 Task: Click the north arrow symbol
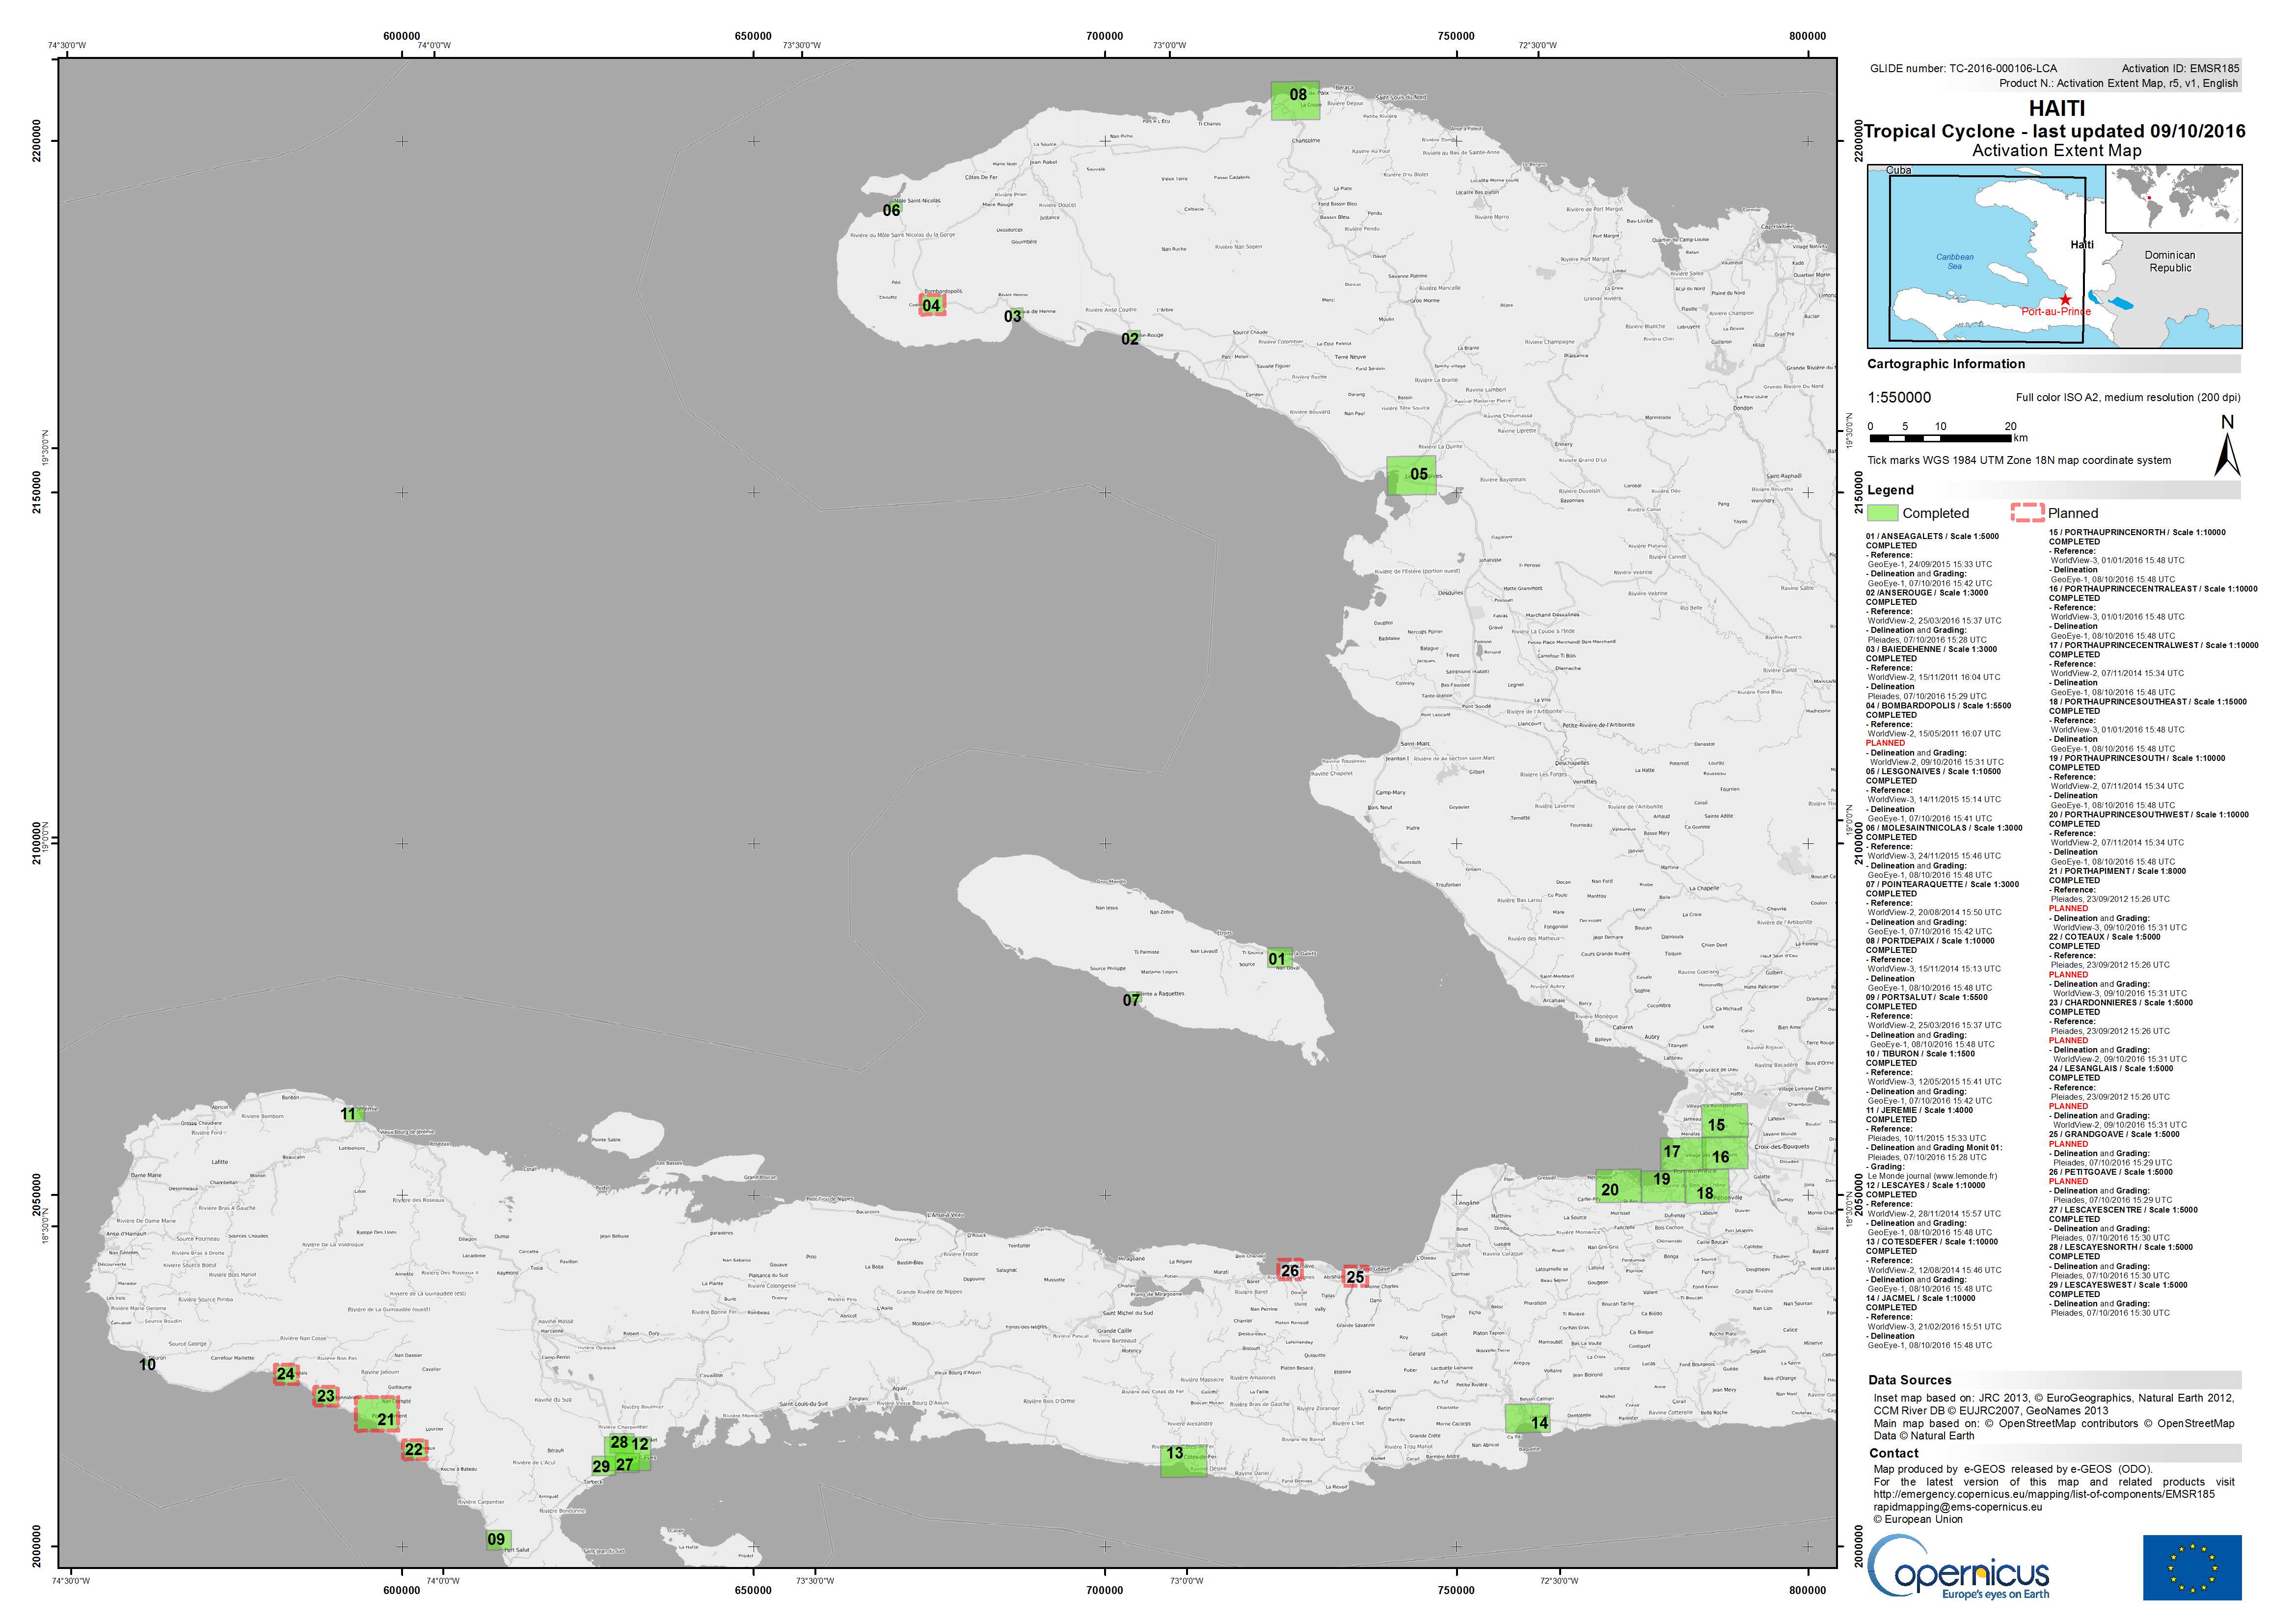click(2227, 445)
